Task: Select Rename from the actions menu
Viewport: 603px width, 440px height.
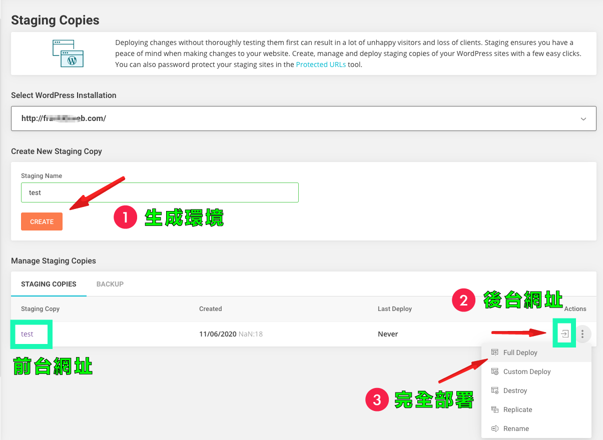Action: [536, 428]
